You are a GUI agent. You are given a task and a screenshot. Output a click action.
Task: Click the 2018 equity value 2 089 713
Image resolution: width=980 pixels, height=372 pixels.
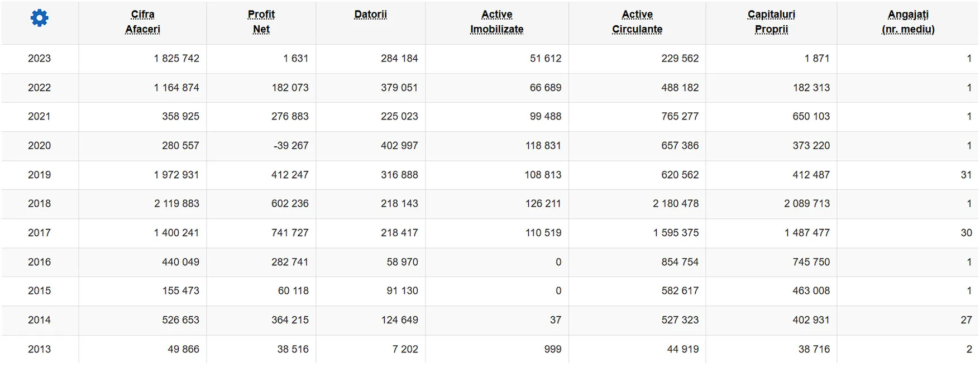(807, 204)
